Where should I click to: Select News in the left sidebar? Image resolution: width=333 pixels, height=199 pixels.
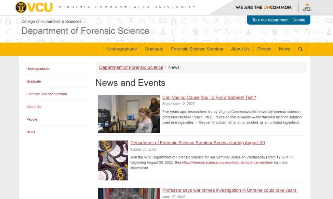31,132
